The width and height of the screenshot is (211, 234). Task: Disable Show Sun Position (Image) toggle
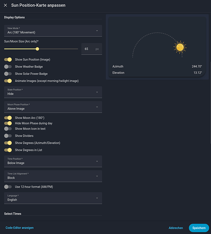point(8,59)
